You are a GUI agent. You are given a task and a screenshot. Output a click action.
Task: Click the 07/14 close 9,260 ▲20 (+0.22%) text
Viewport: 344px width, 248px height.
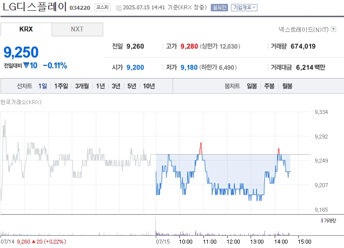pos(41,242)
